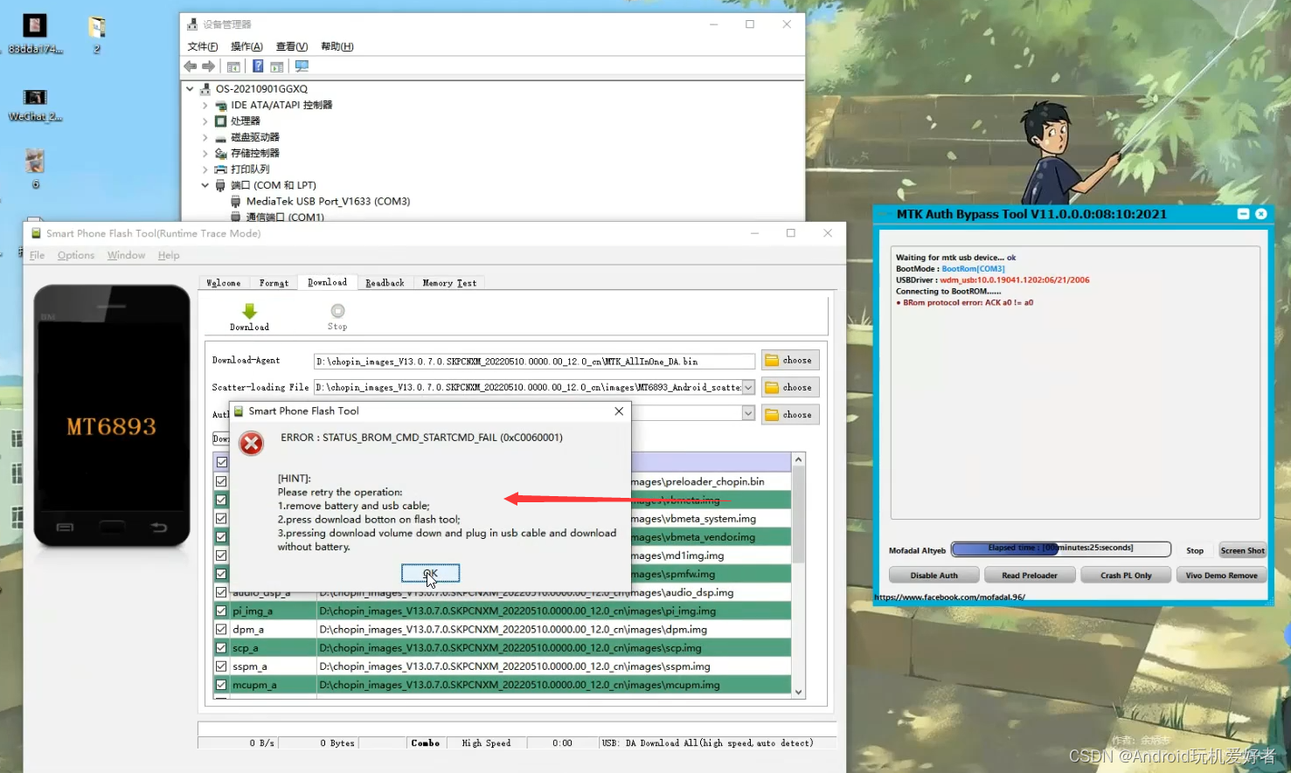The image size is (1291, 773).
Task: Uncheck the md1img.img row checkbox
Action: 221,556
